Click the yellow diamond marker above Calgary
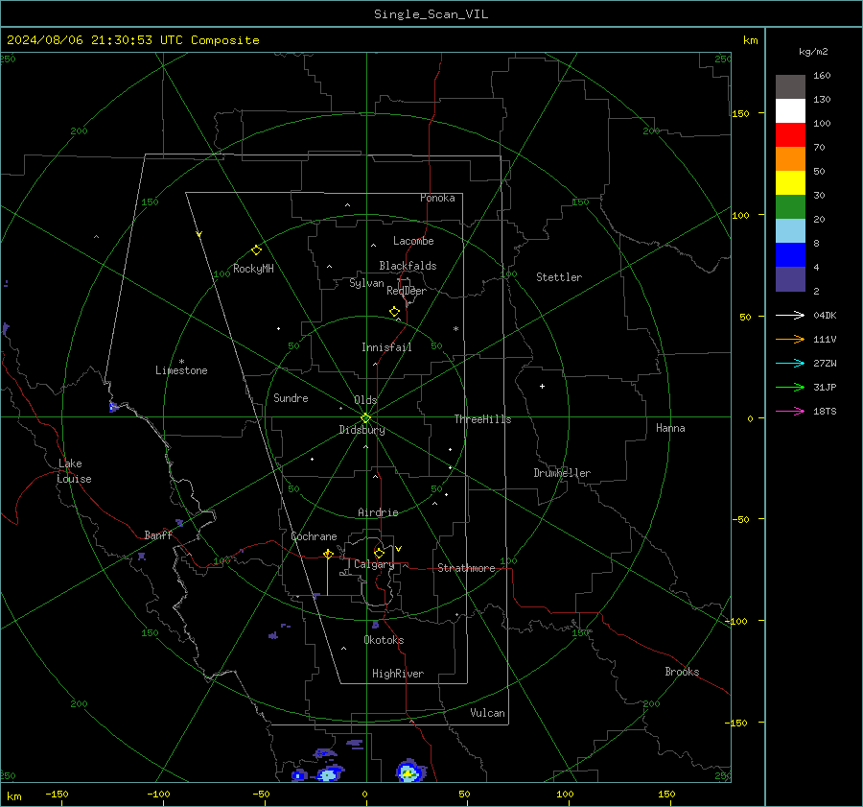 379,553
